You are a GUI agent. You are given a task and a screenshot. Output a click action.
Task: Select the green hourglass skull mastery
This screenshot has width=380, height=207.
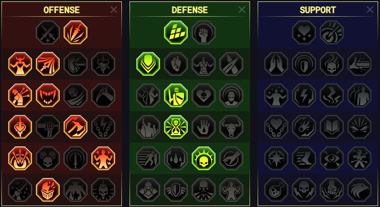pyautogui.click(x=176, y=127)
